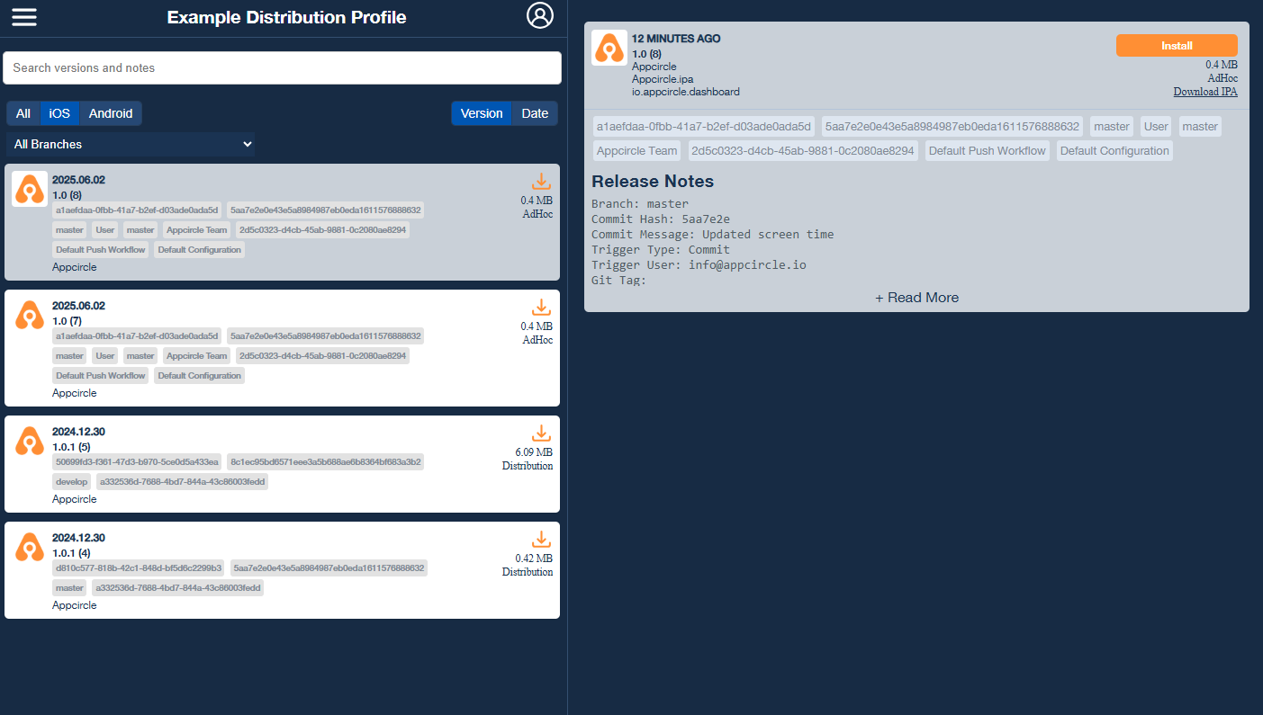Open the All Branches dropdown
The height and width of the screenshot is (715, 1263).
click(131, 144)
